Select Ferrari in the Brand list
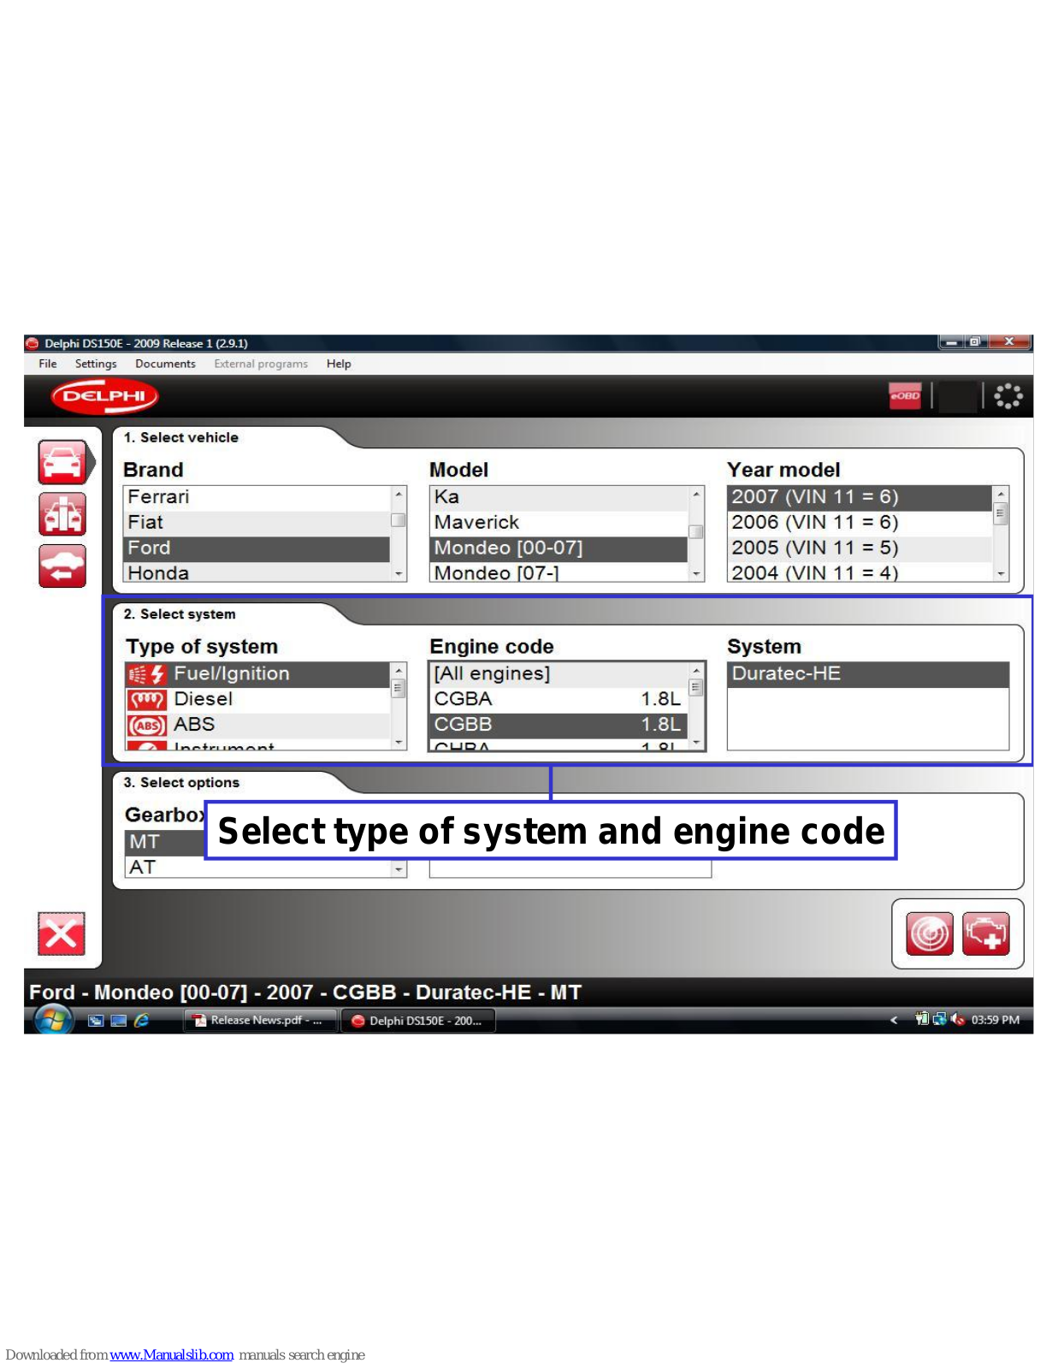This screenshot has height=1369, width=1058. (x=257, y=497)
